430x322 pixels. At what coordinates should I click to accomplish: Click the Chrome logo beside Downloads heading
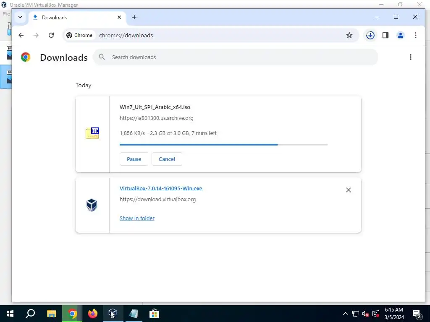pyautogui.click(x=26, y=57)
